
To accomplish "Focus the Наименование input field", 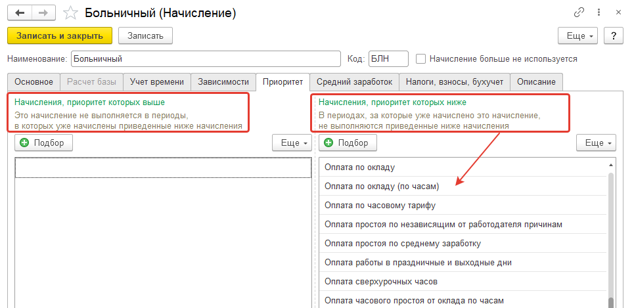I will point(206,59).
